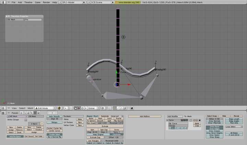Open the 3D view window type icon
The width and height of the screenshot is (247, 145).
[x=3, y=108]
